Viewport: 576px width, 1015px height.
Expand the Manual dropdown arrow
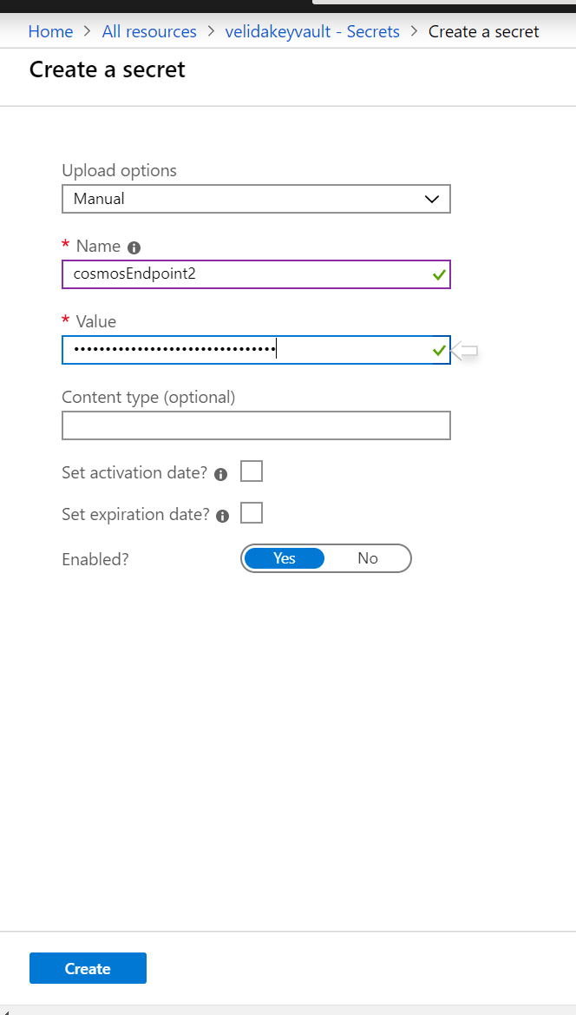click(431, 200)
